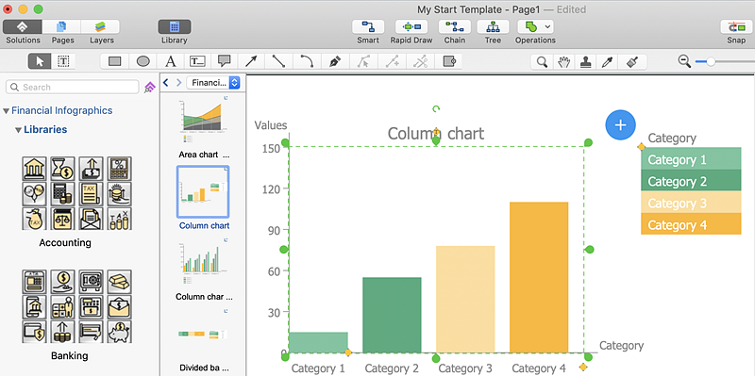Click the zoom out magnifier icon
The height and width of the screenshot is (376, 755).
pyautogui.click(x=685, y=61)
